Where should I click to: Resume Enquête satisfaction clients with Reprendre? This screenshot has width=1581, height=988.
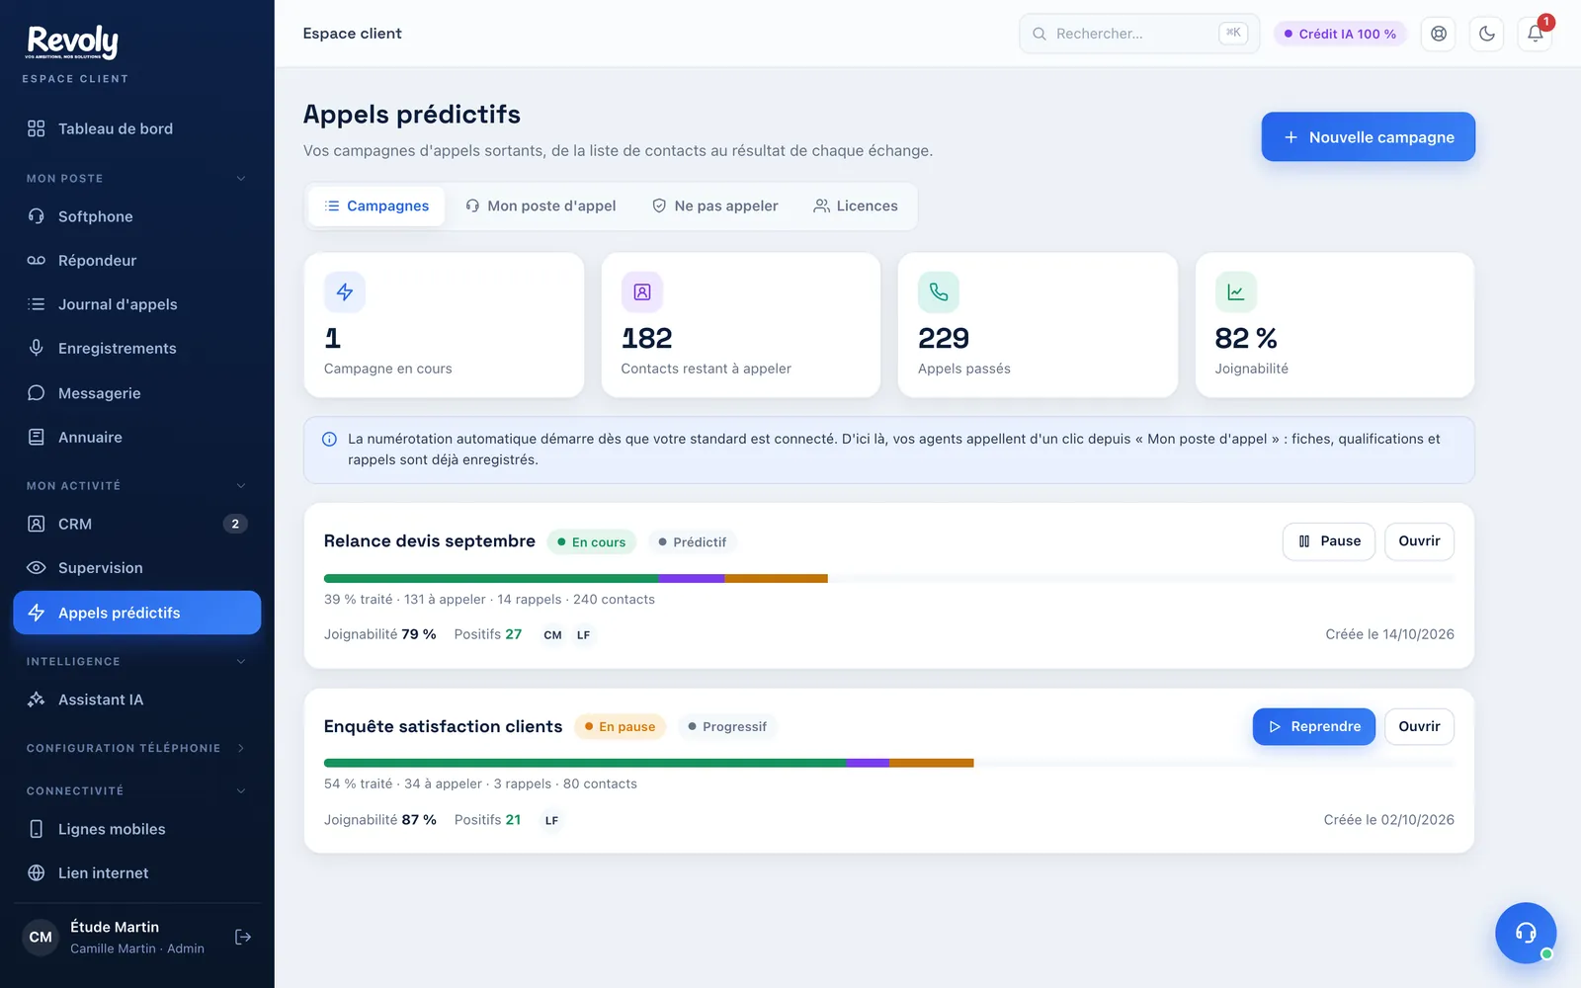point(1313,726)
